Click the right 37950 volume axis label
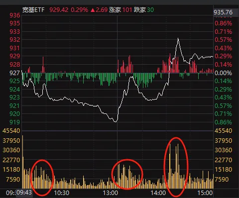 pos(223,141)
